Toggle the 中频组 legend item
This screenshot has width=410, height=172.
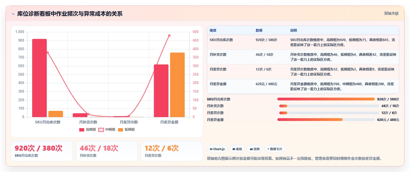pyautogui.click(x=107, y=130)
